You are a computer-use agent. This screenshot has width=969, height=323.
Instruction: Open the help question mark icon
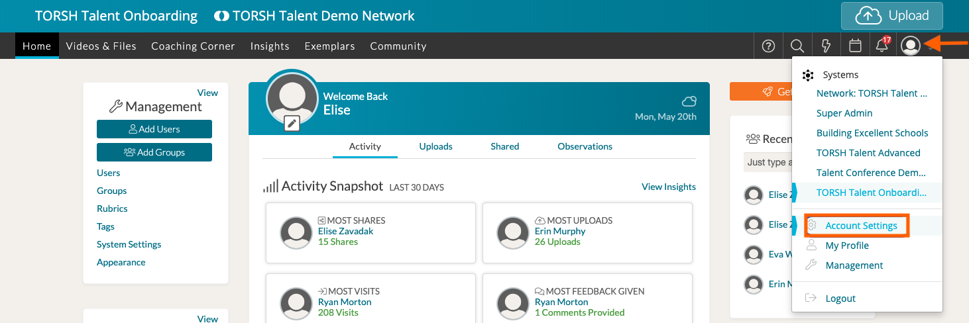(x=768, y=46)
